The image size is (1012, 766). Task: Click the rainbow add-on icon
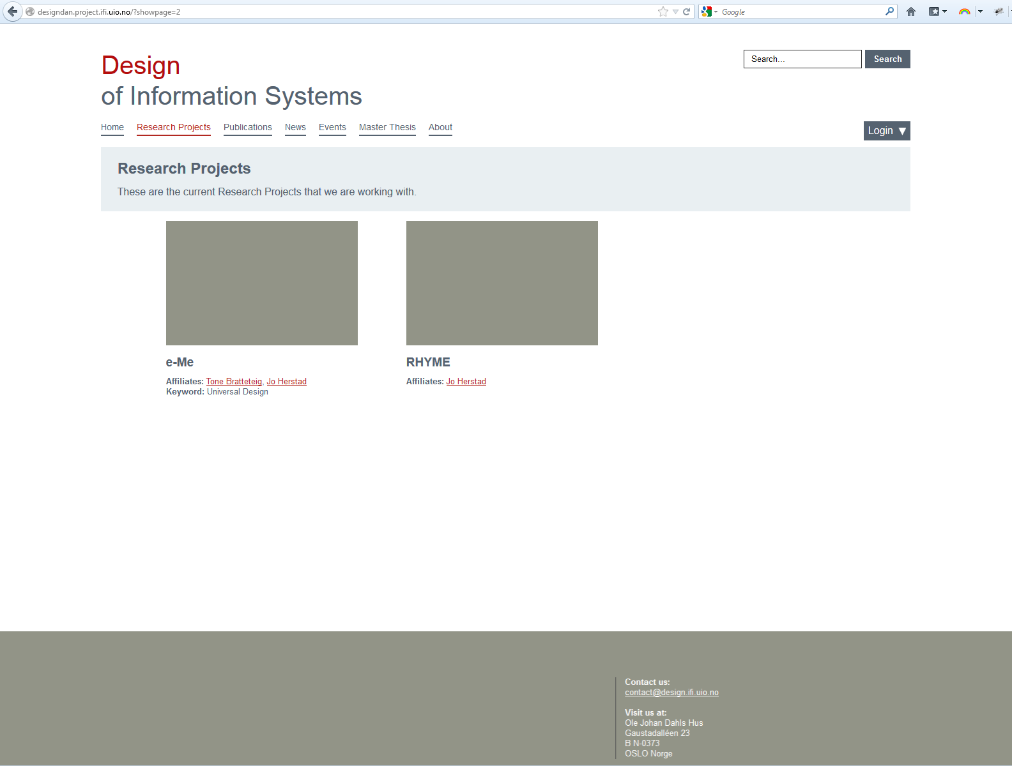click(965, 11)
